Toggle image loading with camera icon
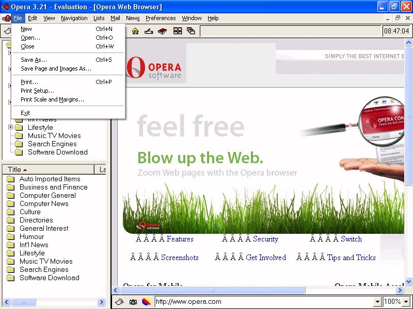 pyautogui.click(x=133, y=302)
